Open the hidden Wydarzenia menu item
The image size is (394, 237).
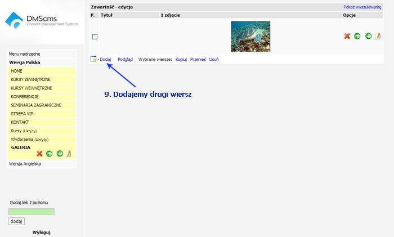(x=42, y=139)
